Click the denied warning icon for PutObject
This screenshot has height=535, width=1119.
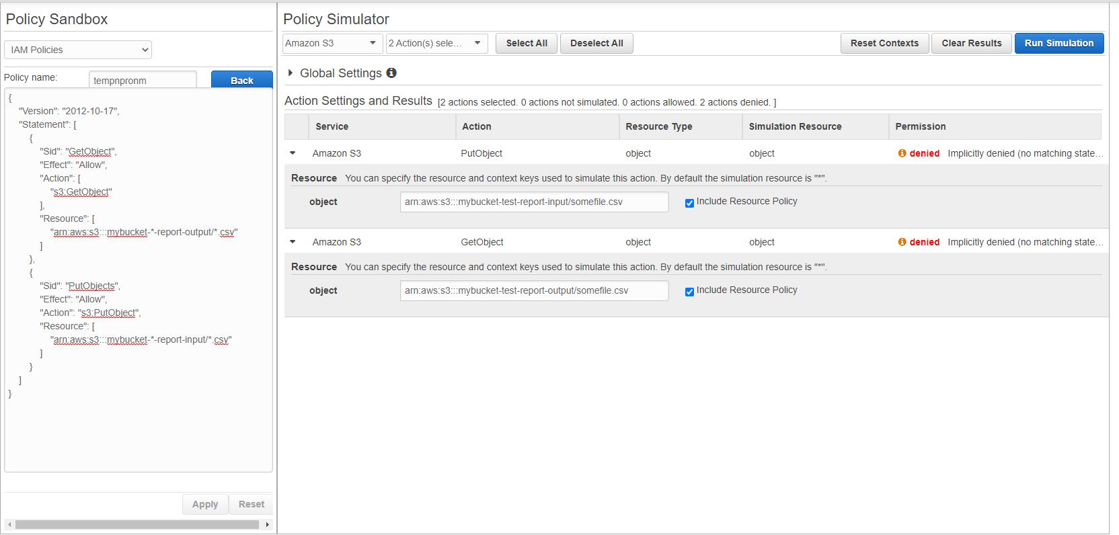pos(902,153)
